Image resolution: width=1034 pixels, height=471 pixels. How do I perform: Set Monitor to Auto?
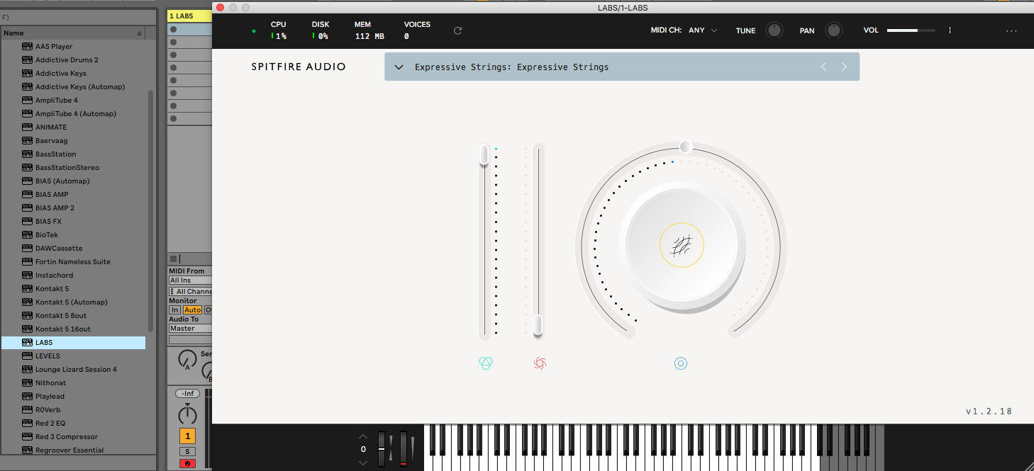click(192, 310)
